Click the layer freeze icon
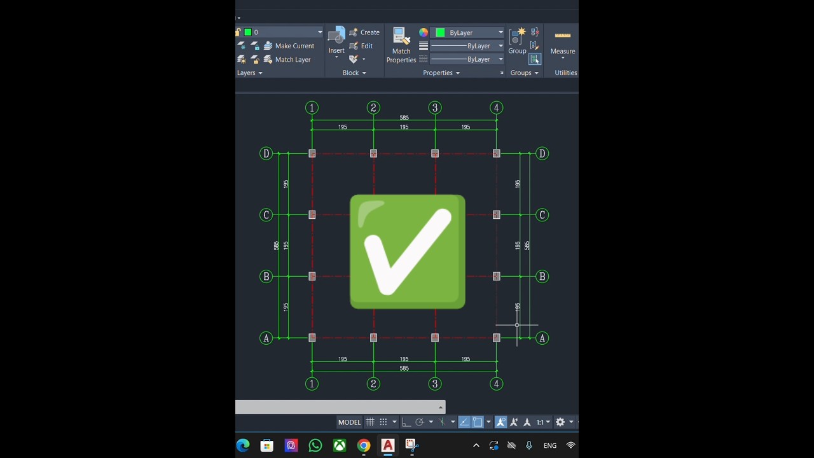 (242, 46)
